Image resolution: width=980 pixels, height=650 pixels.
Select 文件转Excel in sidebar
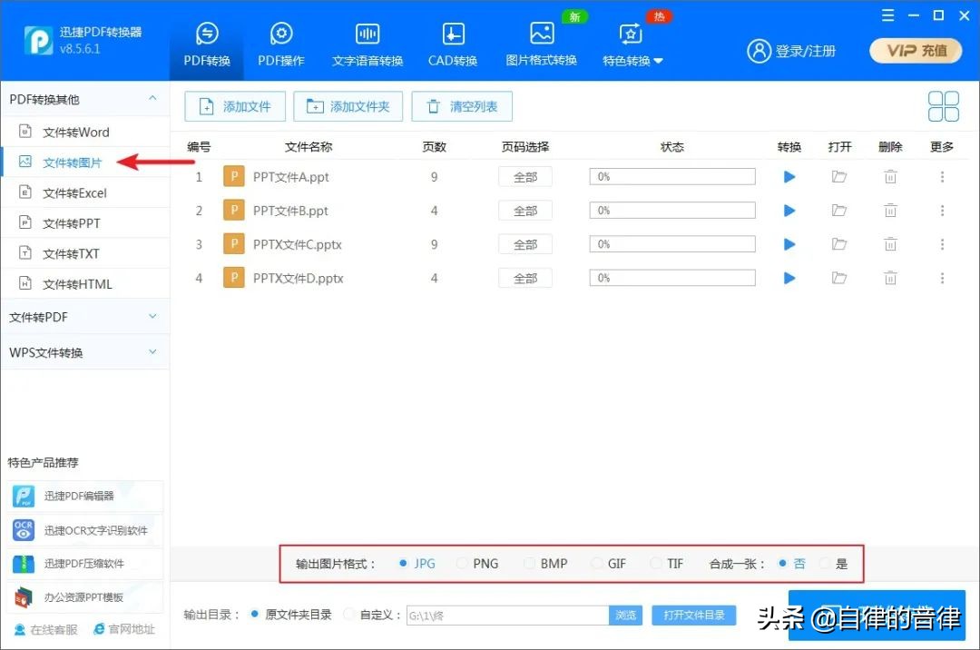85,193
